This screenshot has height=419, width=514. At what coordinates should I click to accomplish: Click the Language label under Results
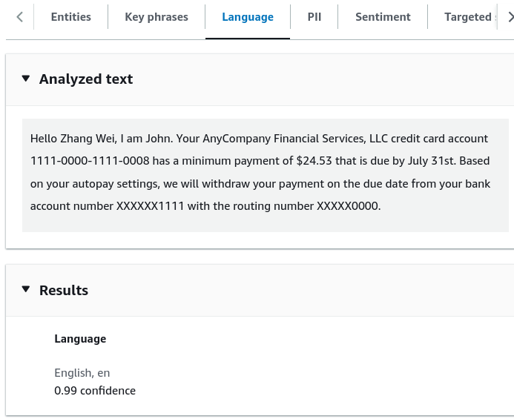pos(80,339)
